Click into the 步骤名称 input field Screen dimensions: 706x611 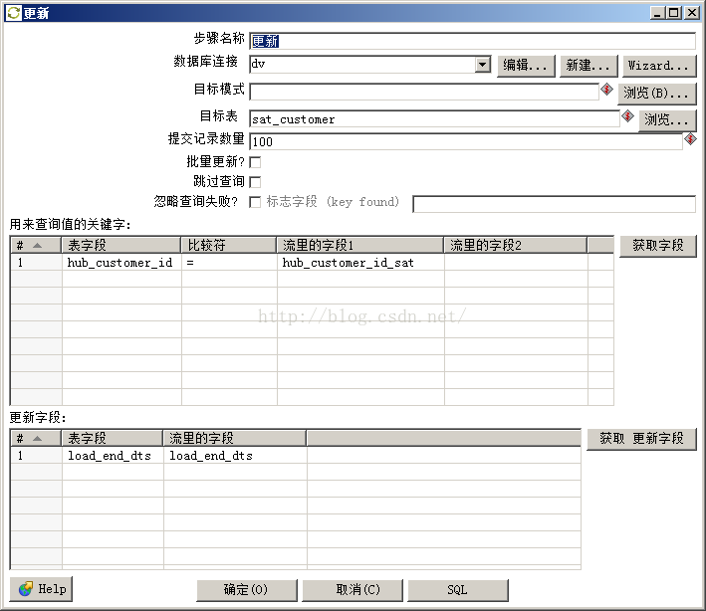[472, 41]
